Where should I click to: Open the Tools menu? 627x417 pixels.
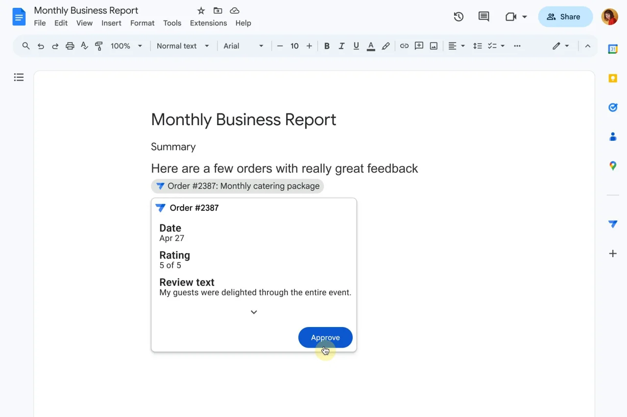(172, 23)
